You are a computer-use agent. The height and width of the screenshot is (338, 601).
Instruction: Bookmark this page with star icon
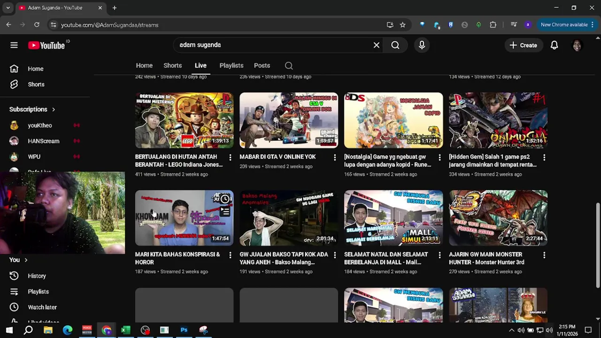402,25
